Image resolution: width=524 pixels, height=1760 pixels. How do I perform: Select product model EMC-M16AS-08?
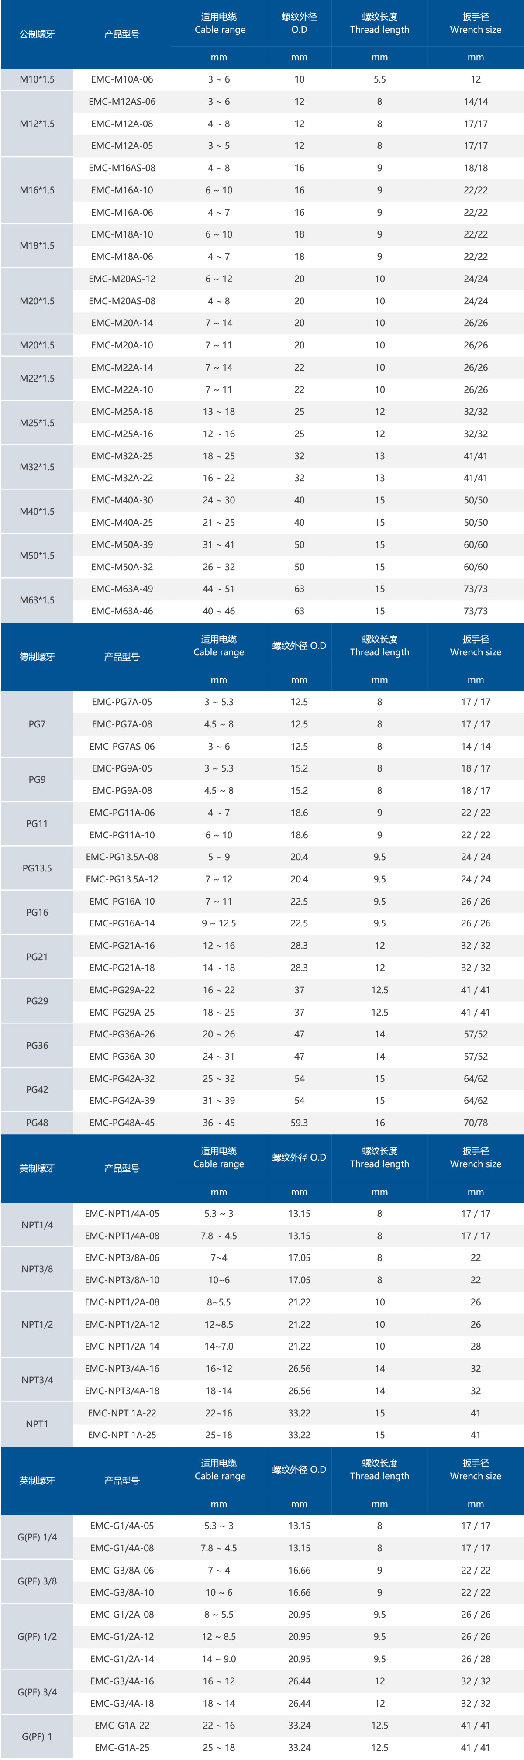(121, 168)
